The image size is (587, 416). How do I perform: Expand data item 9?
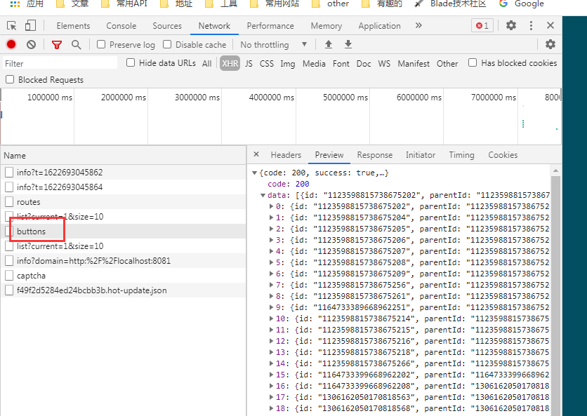(x=272, y=307)
